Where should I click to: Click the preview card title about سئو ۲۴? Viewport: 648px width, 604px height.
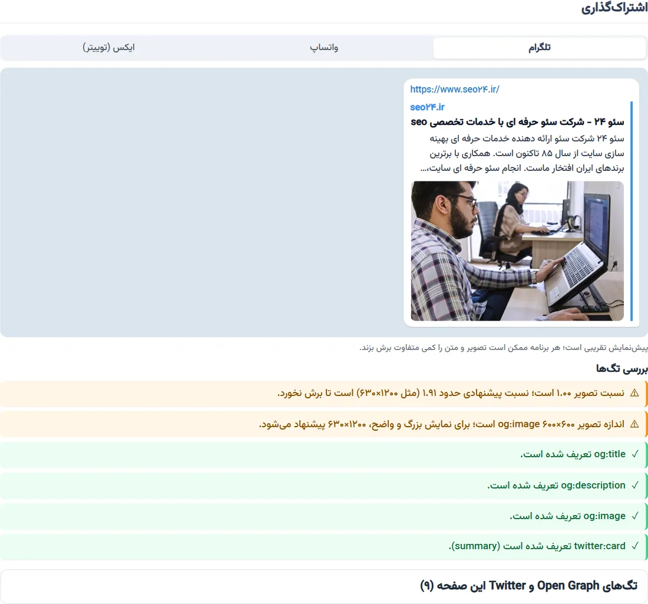click(x=517, y=122)
